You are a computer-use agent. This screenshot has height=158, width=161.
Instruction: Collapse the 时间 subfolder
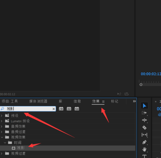(x=5, y=142)
